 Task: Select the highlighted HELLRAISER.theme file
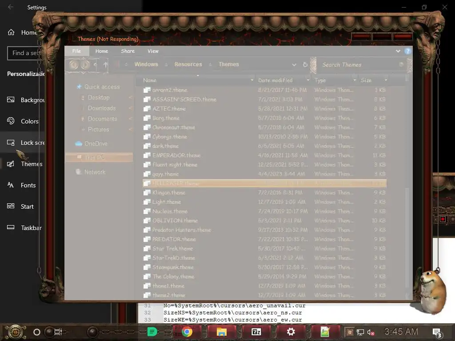[x=264, y=183]
